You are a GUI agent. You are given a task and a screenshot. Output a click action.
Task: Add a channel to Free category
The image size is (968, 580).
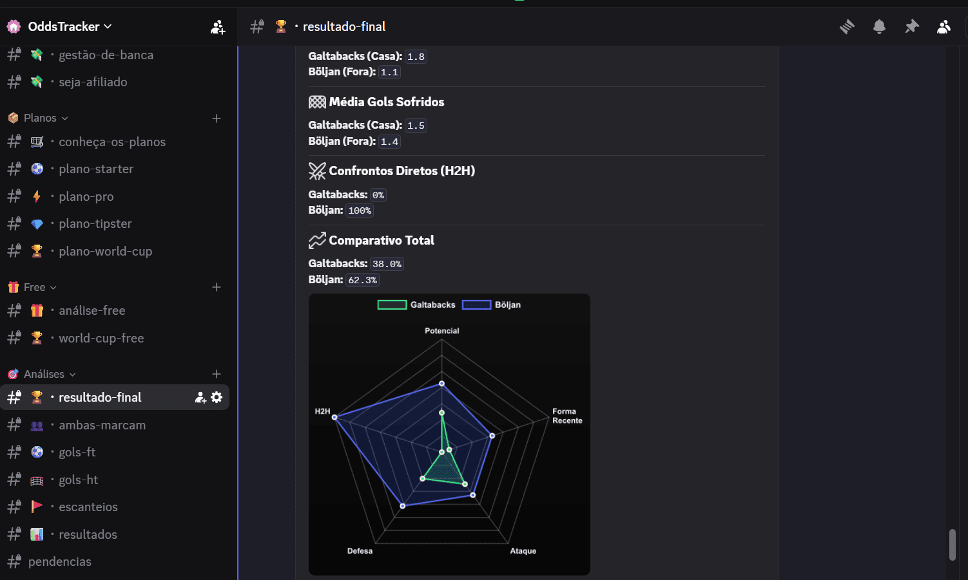(217, 287)
